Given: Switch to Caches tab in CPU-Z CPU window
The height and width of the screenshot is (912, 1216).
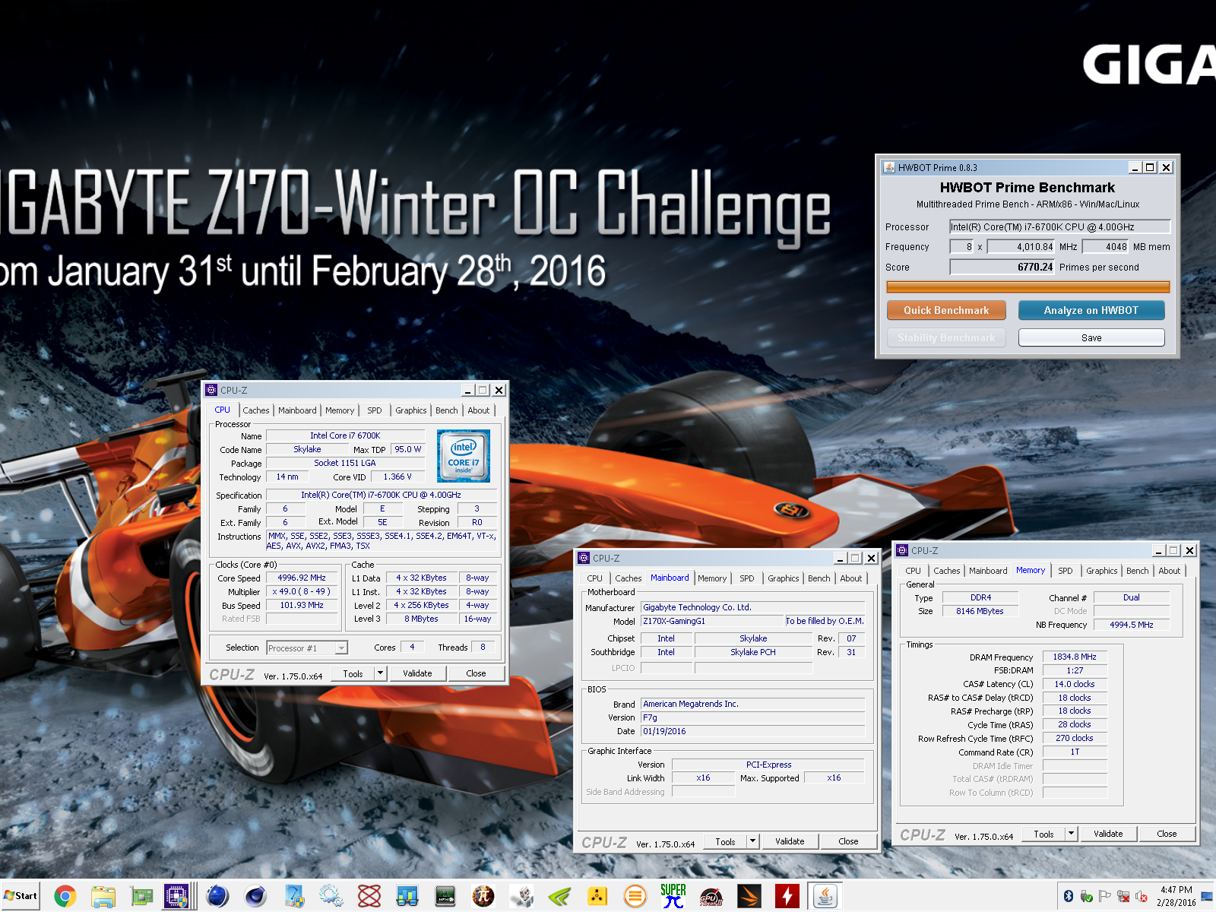Looking at the screenshot, I should coord(256,410).
